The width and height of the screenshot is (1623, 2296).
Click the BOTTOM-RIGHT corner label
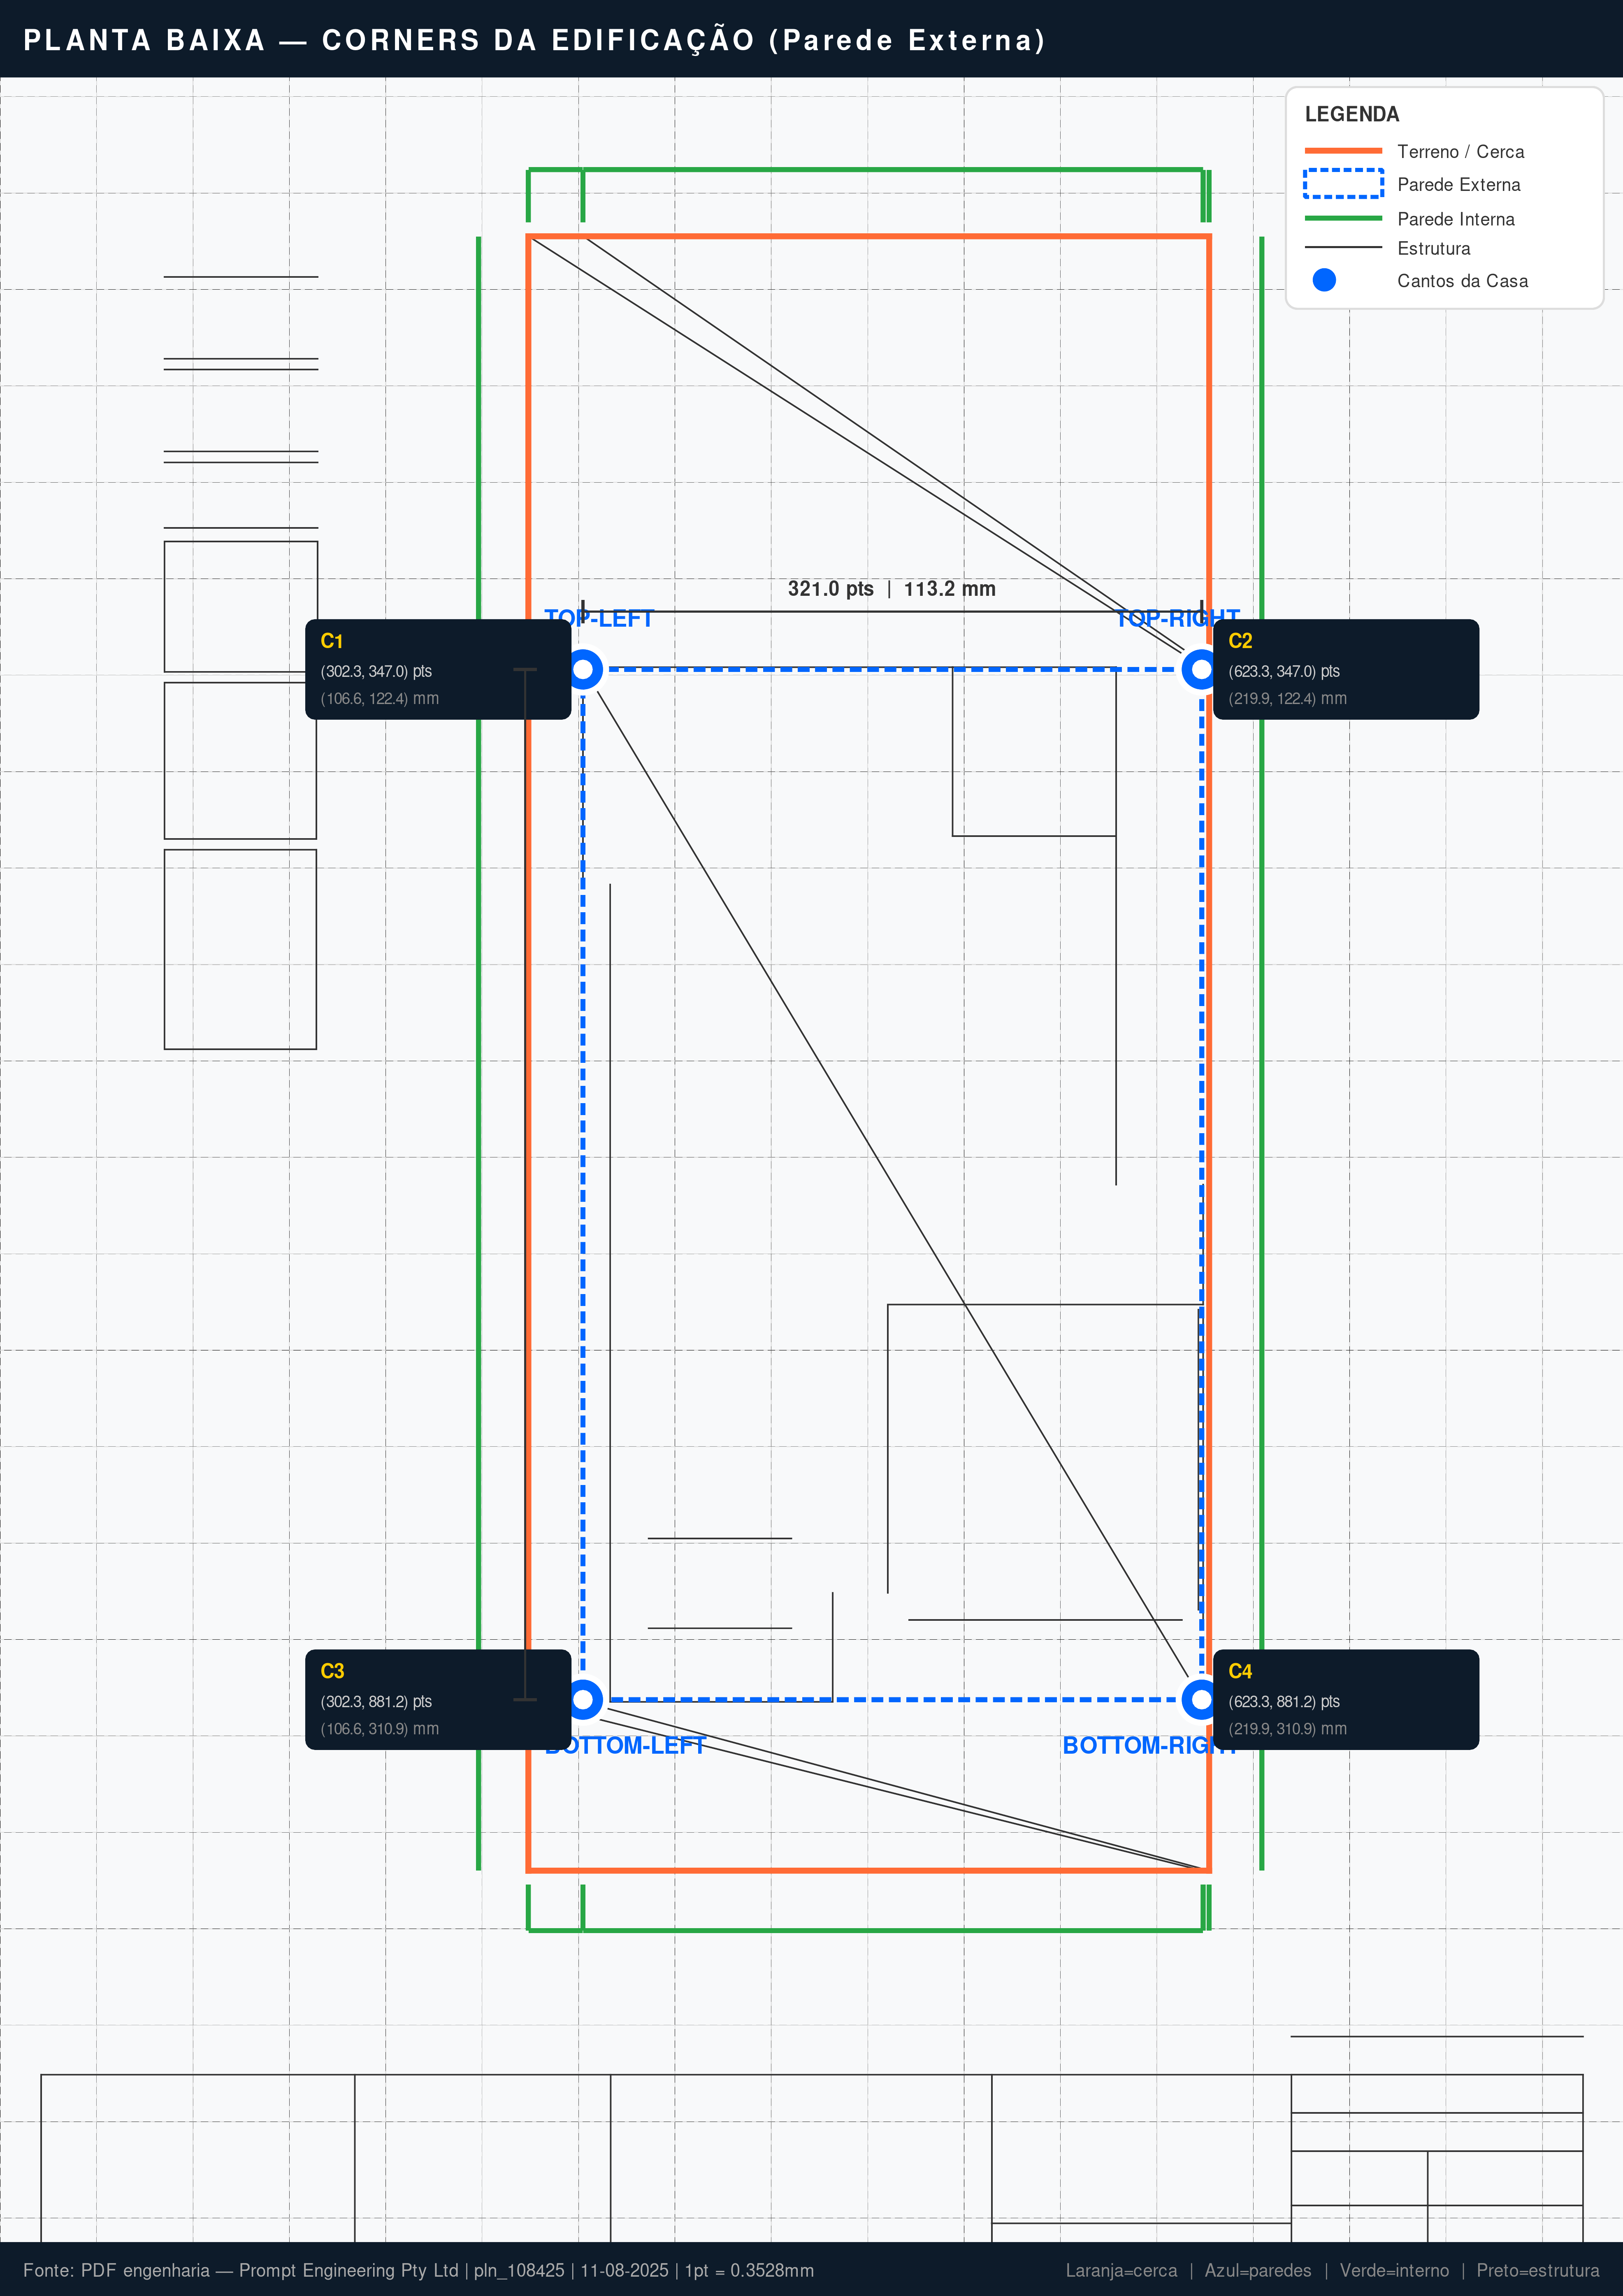(x=1150, y=1745)
